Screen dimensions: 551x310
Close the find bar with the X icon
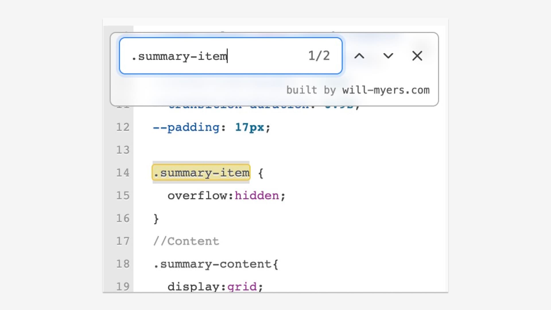pos(417,56)
